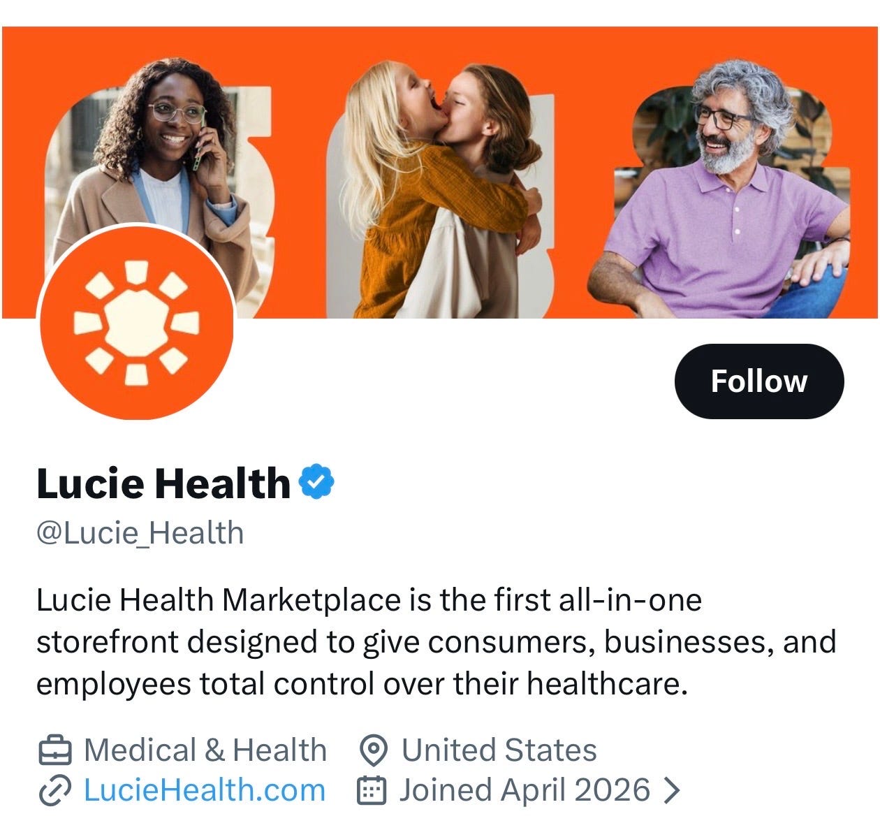Click the Lucie Health display name

click(x=163, y=483)
